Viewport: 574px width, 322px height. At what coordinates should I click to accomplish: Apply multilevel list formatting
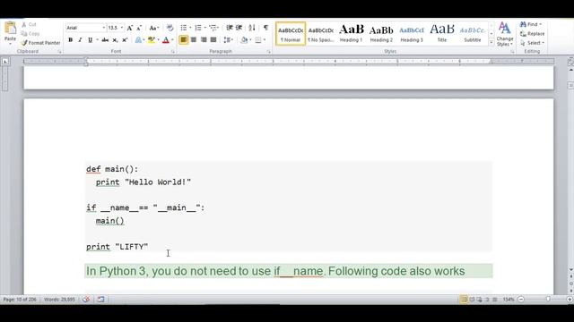point(213,28)
